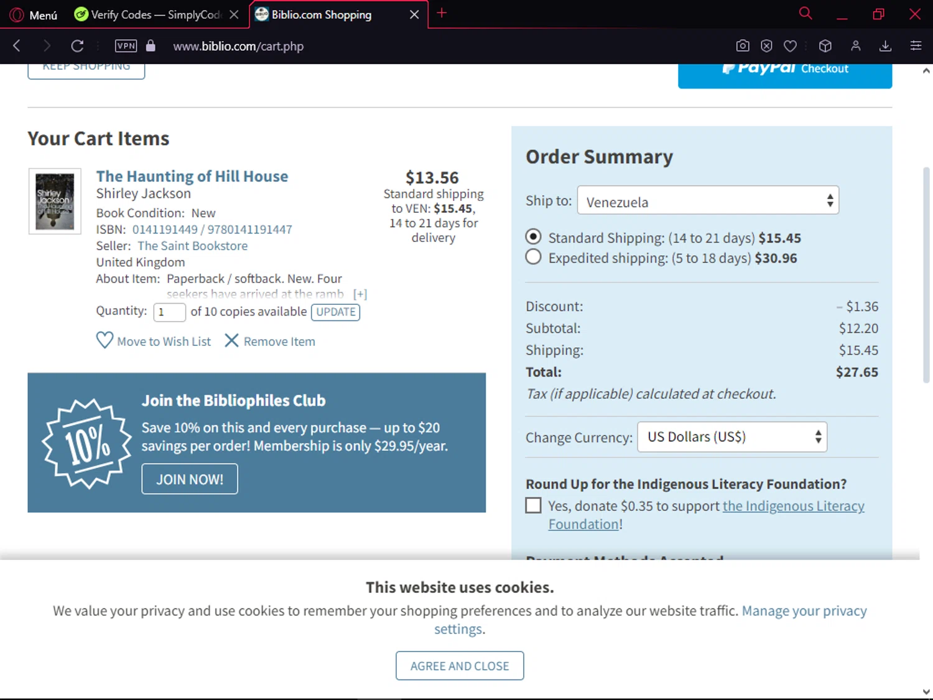933x700 pixels.
Task: Click the Keep Shopping button
Action: click(x=86, y=71)
